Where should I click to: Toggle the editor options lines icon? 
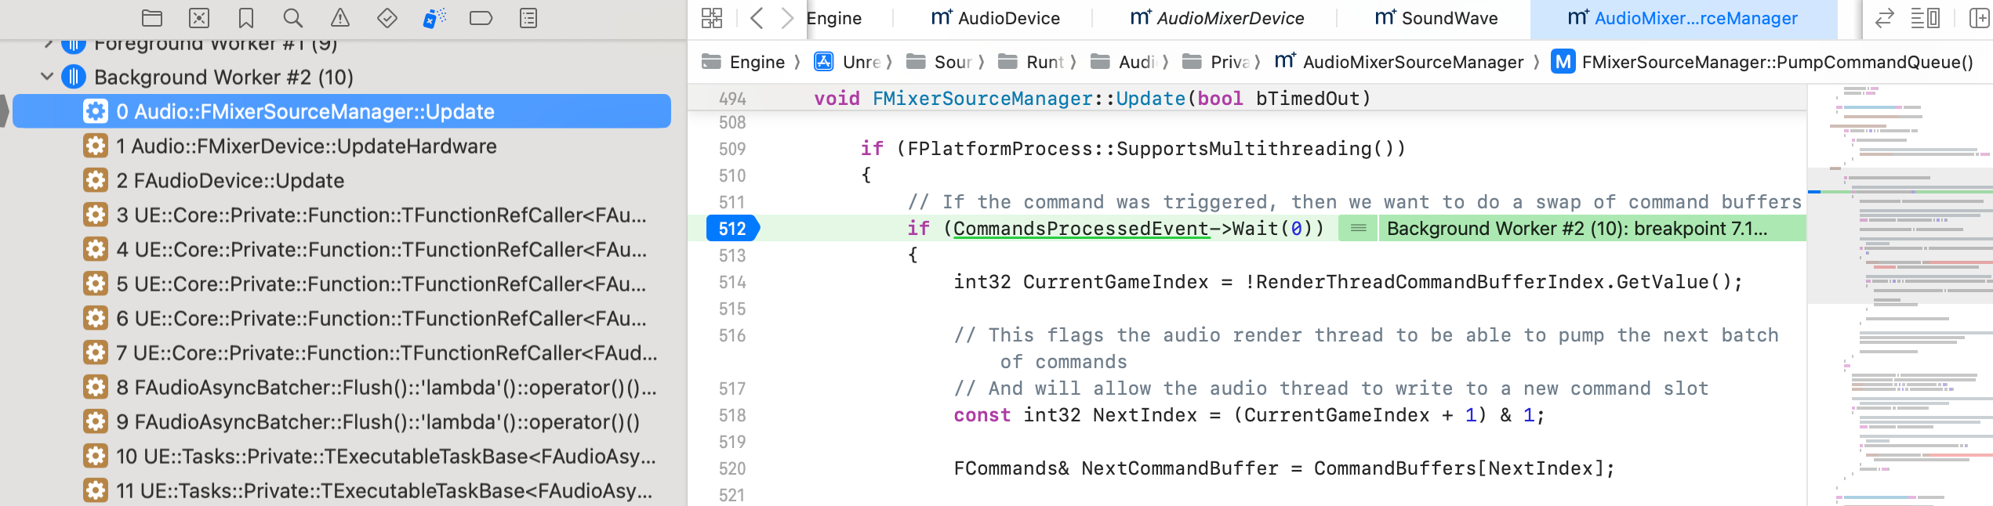pyautogui.click(x=1925, y=18)
